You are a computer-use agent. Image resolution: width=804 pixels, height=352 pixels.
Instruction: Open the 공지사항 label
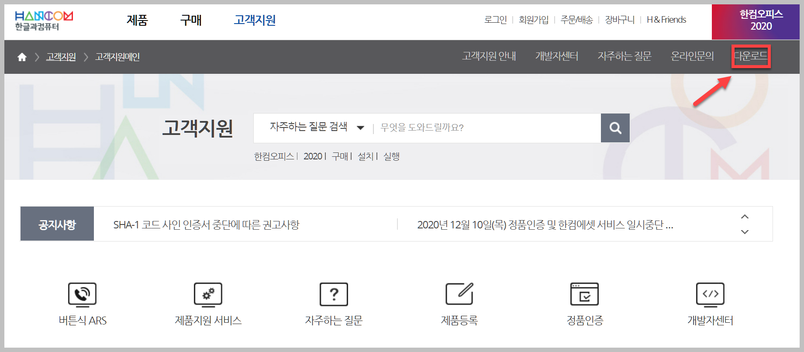pos(57,224)
